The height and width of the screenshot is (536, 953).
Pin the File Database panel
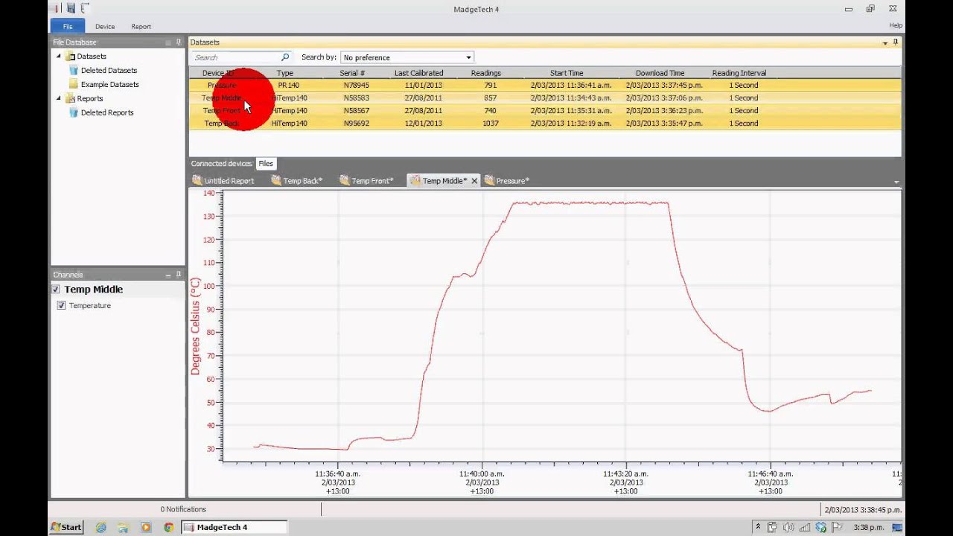[x=179, y=42]
